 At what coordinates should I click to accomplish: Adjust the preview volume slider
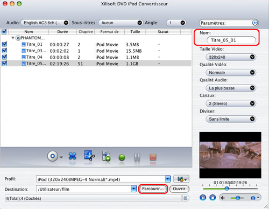(x=238, y=198)
